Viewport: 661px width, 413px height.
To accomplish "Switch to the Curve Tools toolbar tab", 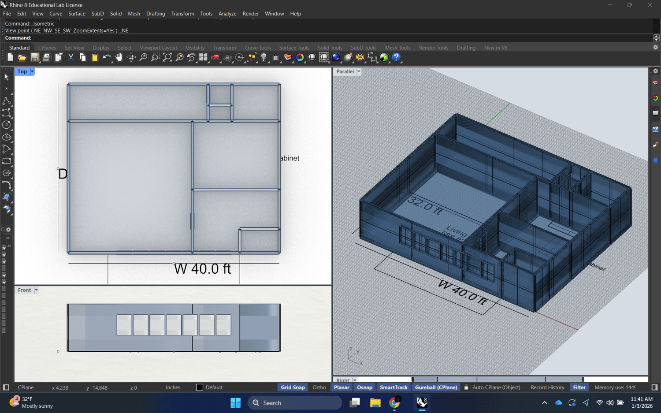I will (x=257, y=48).
